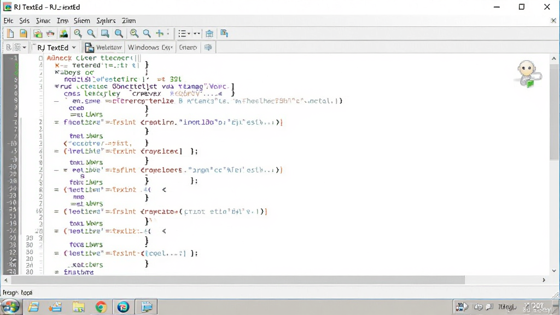
Task: Open the Sliem menu
Action: 82,21
